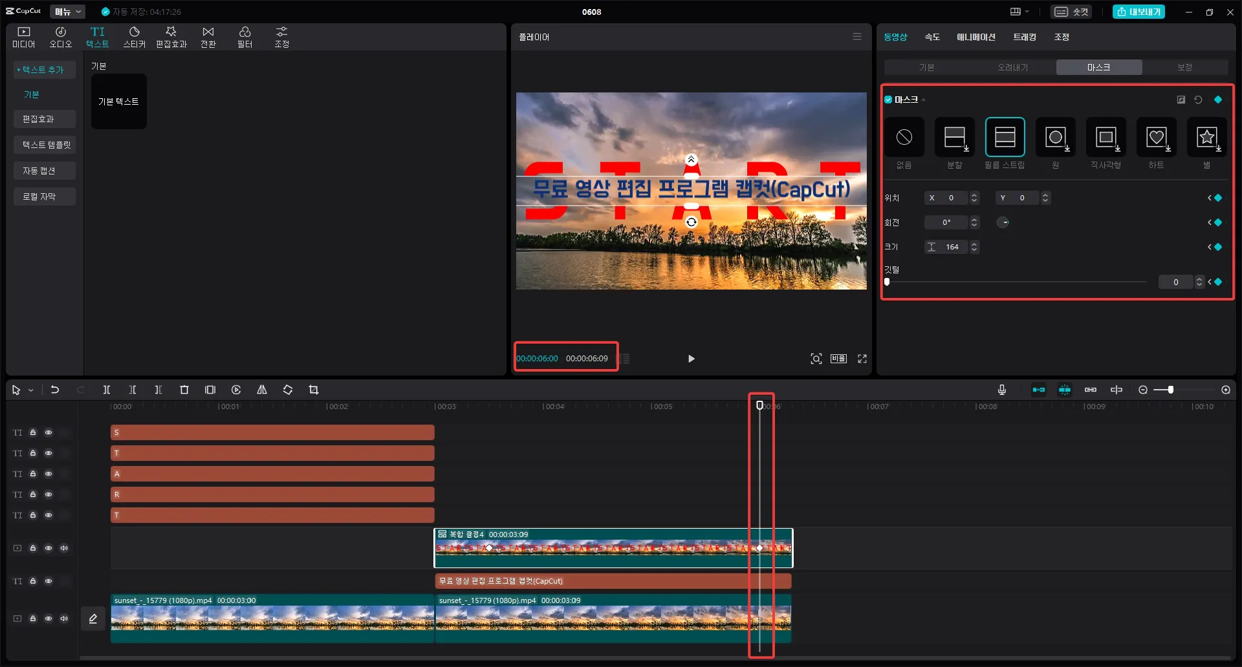Open the 미디어 (Media) panel
Image resolution: width=1242 pixels, height=667 pixels.
tap(24, 37)
